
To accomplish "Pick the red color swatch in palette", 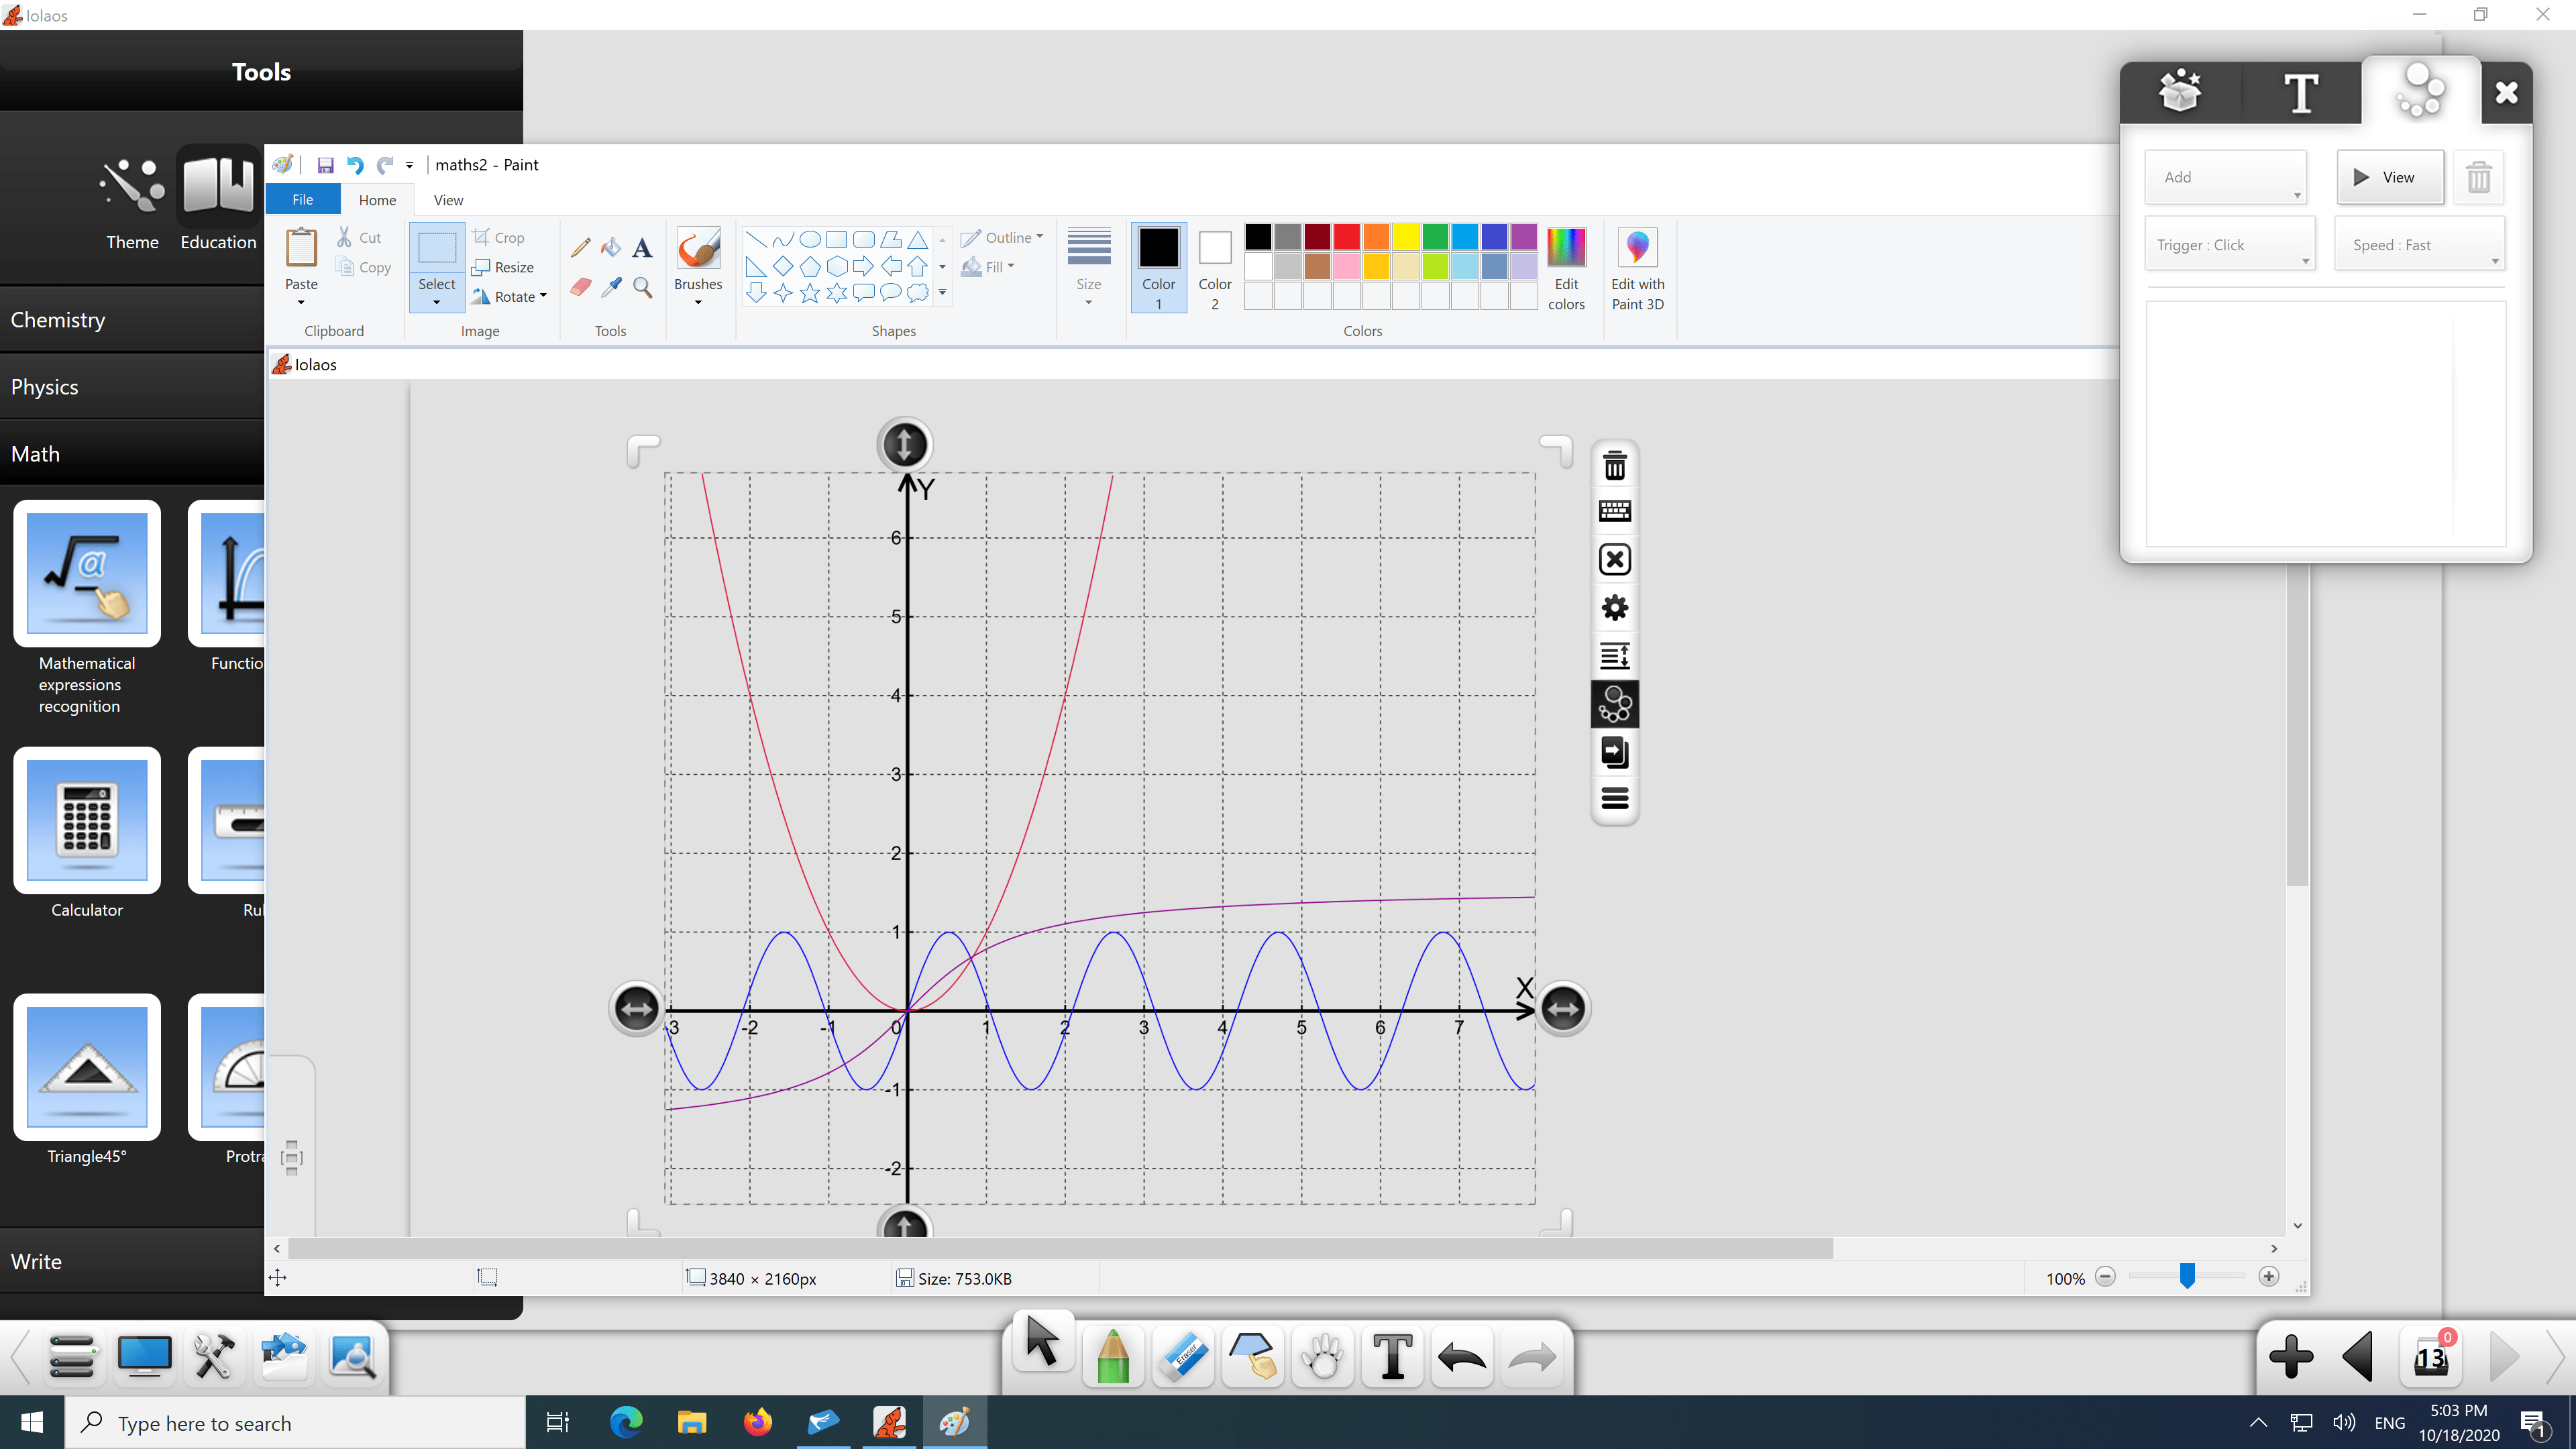I will pyautogui.click(x=1346, y=237).
